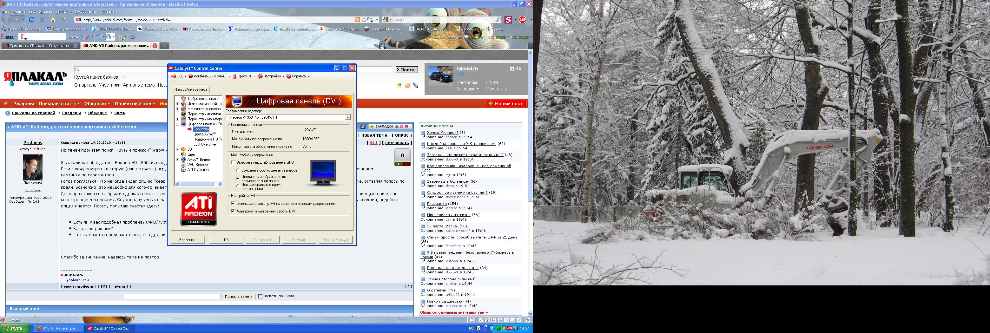Click the print icon above the forum post

tap(362, 126)
